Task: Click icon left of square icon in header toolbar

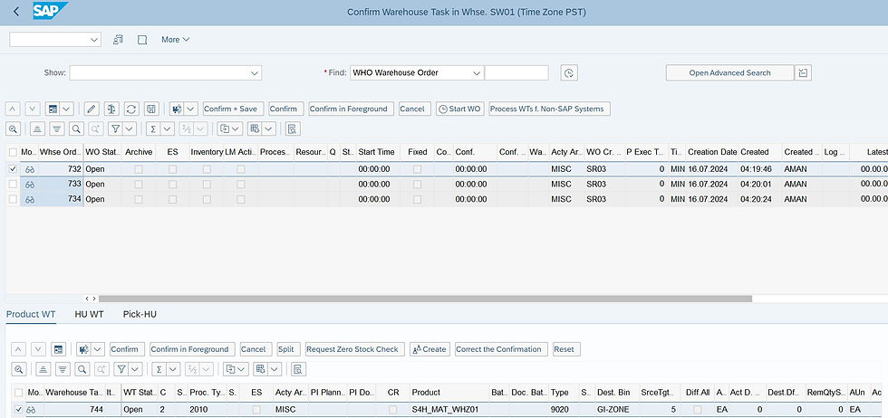Action: pos(119,40)
